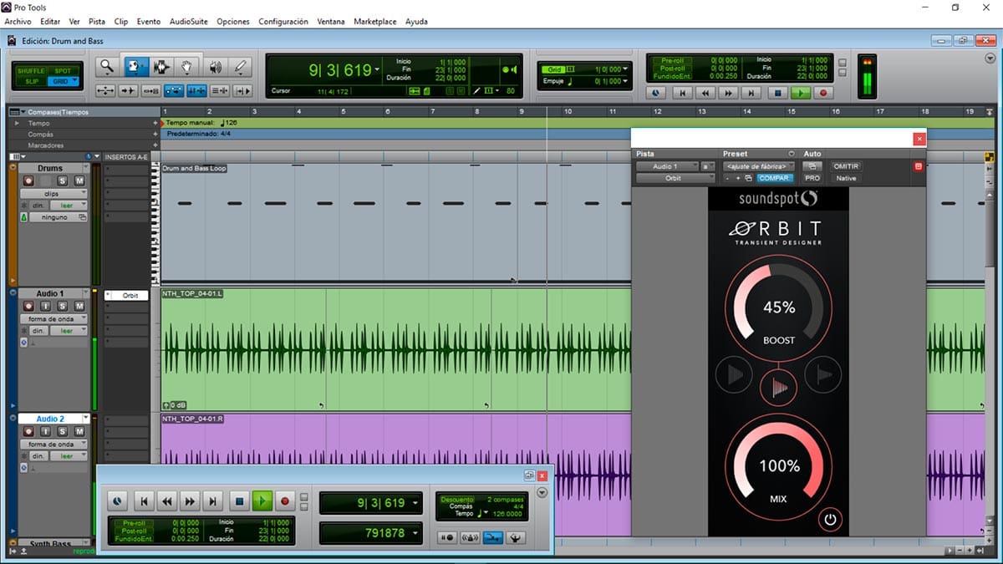The image size is (1003, 564).
Task: Click the metronome icon in the transport window
Action: (470, 538)
